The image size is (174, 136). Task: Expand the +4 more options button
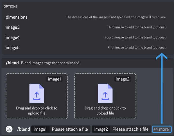point(162,129)
